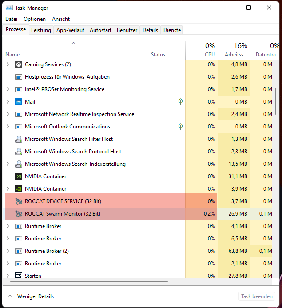Click the green leaf status icon for Mail
Image resolution: width=282 pixels, height=308 pixels.
(x=181, y=101)
